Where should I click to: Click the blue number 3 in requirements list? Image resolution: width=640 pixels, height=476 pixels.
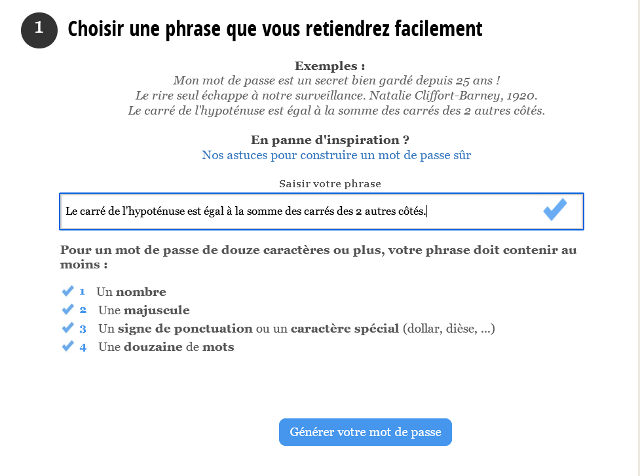point(83,329)
